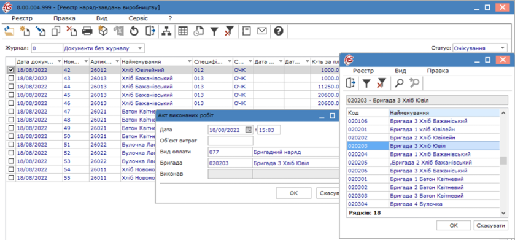The image size is (515, 240).
Task: Click the hierarchy structure icon
Action: [166, 31]
